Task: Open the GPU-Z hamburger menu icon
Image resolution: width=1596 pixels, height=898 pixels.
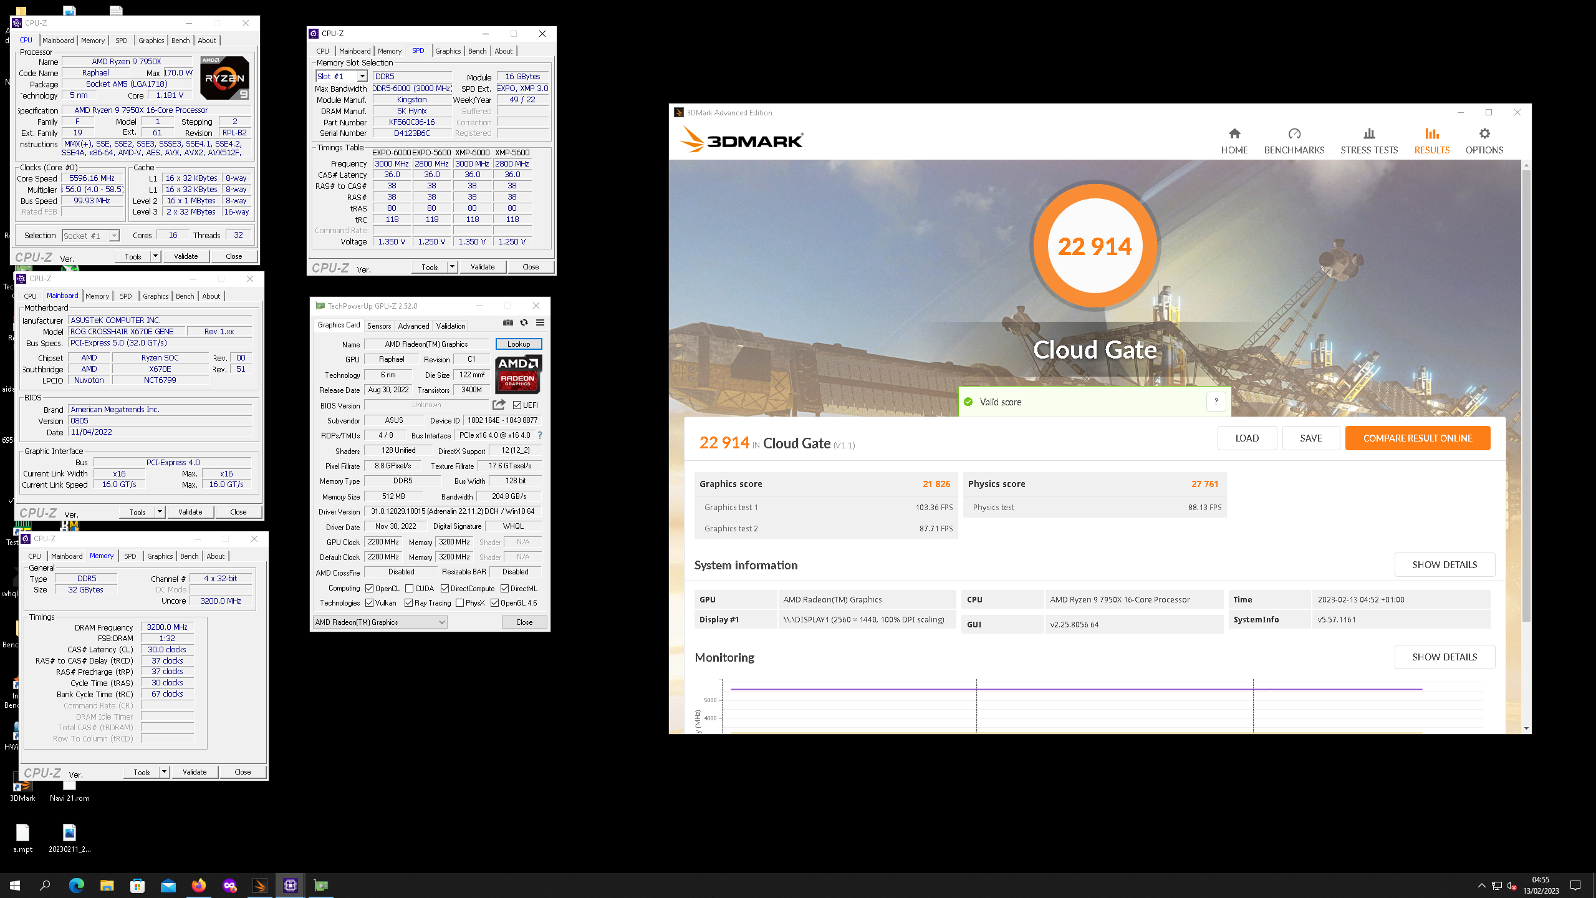Action: [541, 322]
